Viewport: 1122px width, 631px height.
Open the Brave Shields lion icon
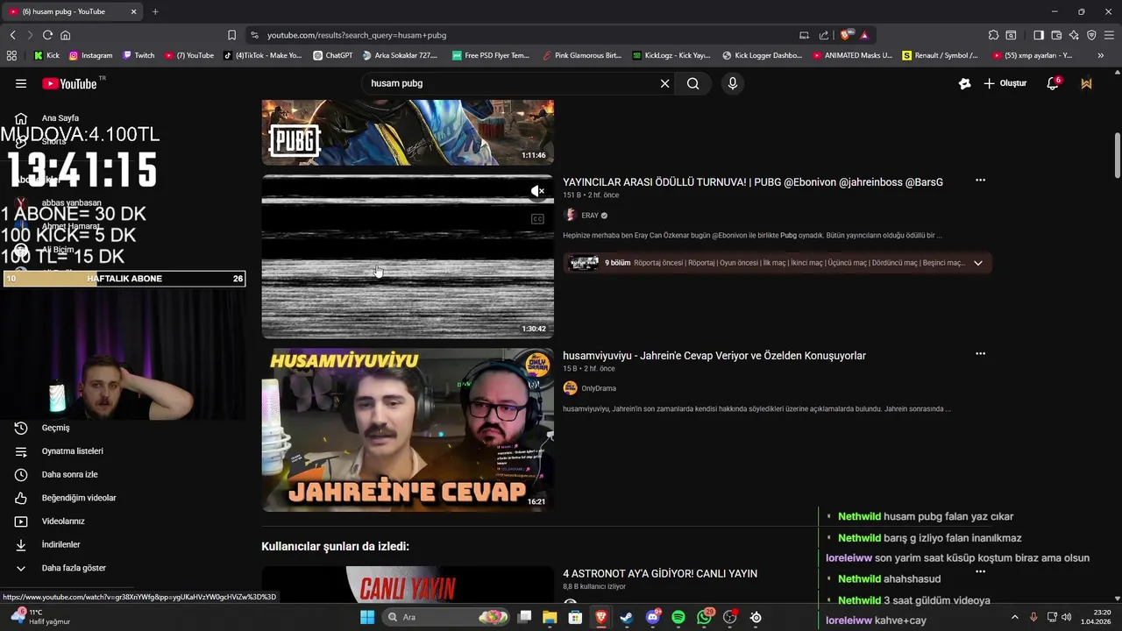click(845, 35)
